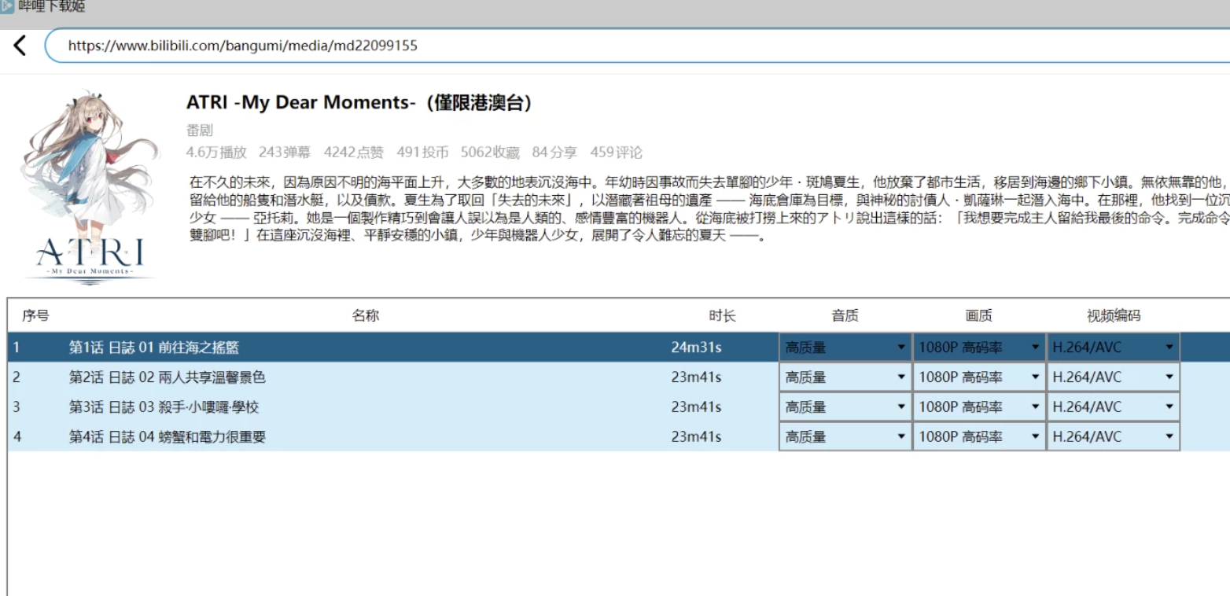Select row 第2话 日誌 02 兩人共享溫馨景色
This screenshot has width=1230, height=596.
(619, 377)
